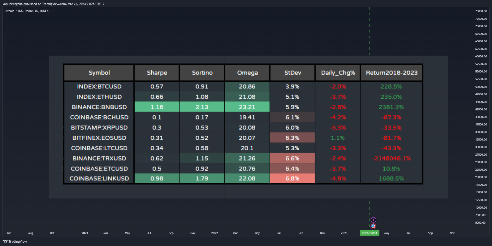This screenshot has height=246, width=492.
Task: Click ETCUSD return value 10.8%
Action: (x=391, y=169)
